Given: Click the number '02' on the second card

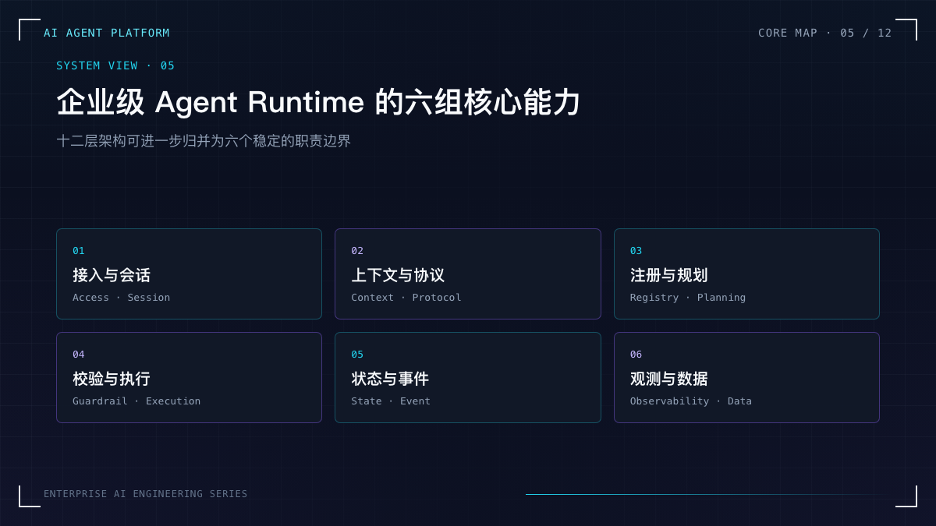Looking at the screenshot, I should click(357, 251).
